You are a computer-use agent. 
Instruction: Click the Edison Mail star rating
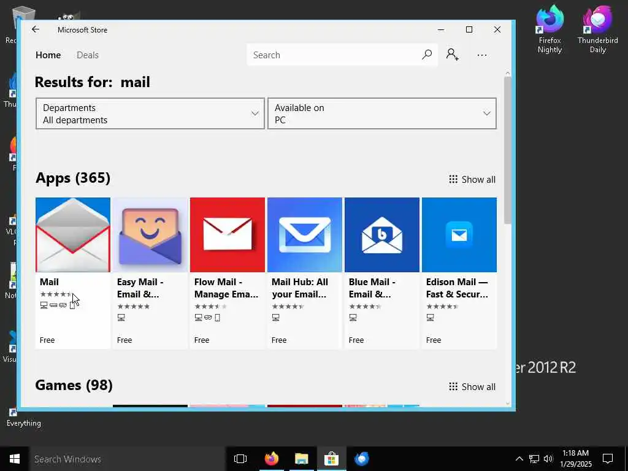(x=443, y=307)
